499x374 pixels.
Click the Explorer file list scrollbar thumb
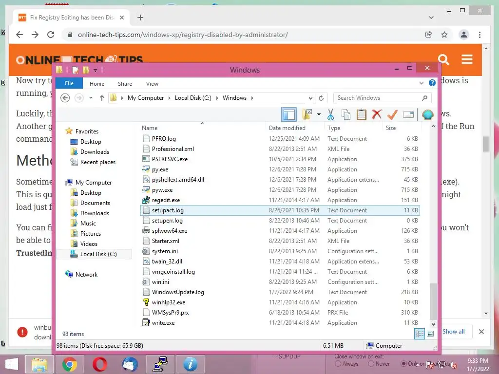[x=433, y=301]
